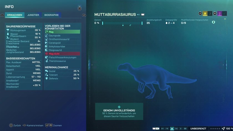Image resolution: width=233 pixels, height=131 pixels.
Task: Open the Biographie tab
Action: pos(51,15)
